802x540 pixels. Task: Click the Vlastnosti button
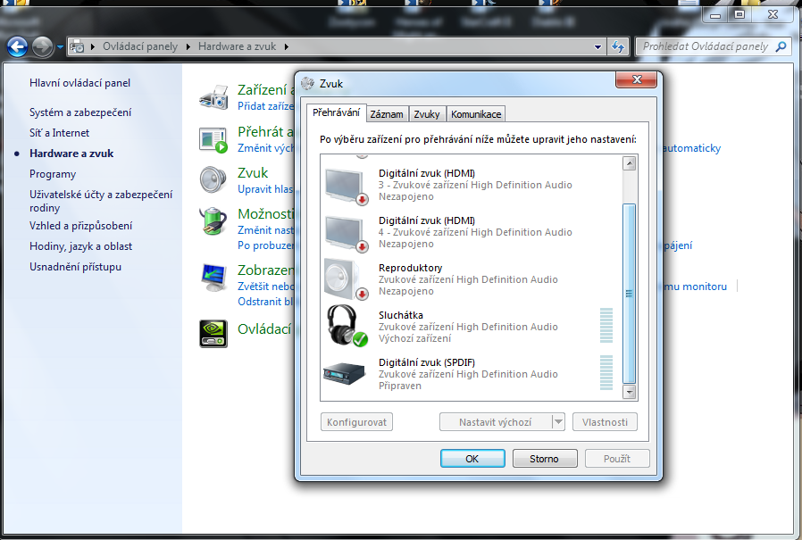605,422
